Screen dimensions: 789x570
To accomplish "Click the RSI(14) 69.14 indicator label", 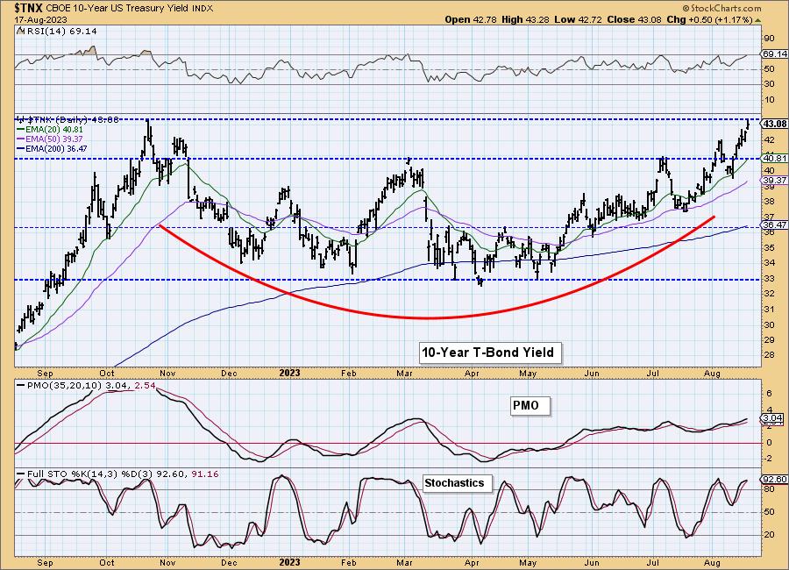I will click(x=61, y=32).
